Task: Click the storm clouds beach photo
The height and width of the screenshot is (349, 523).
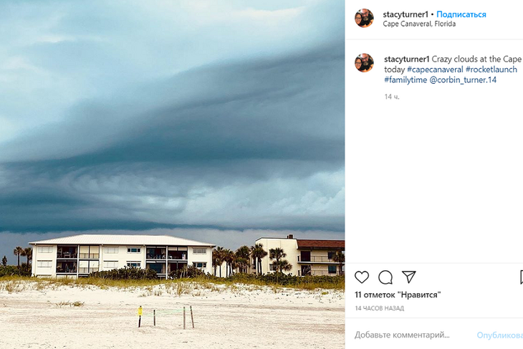Action: (173, 175)
